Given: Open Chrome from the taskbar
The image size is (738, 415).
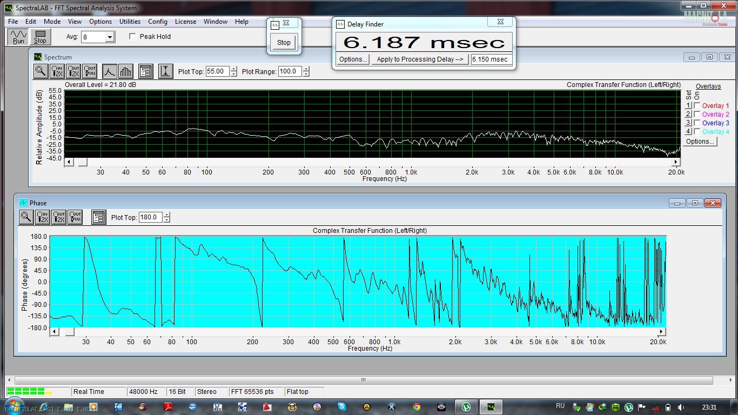Looking at the screenshot, I should click(x=417, y=406).
